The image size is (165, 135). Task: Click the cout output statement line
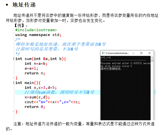pyautogui.click(x=52, y=102)
